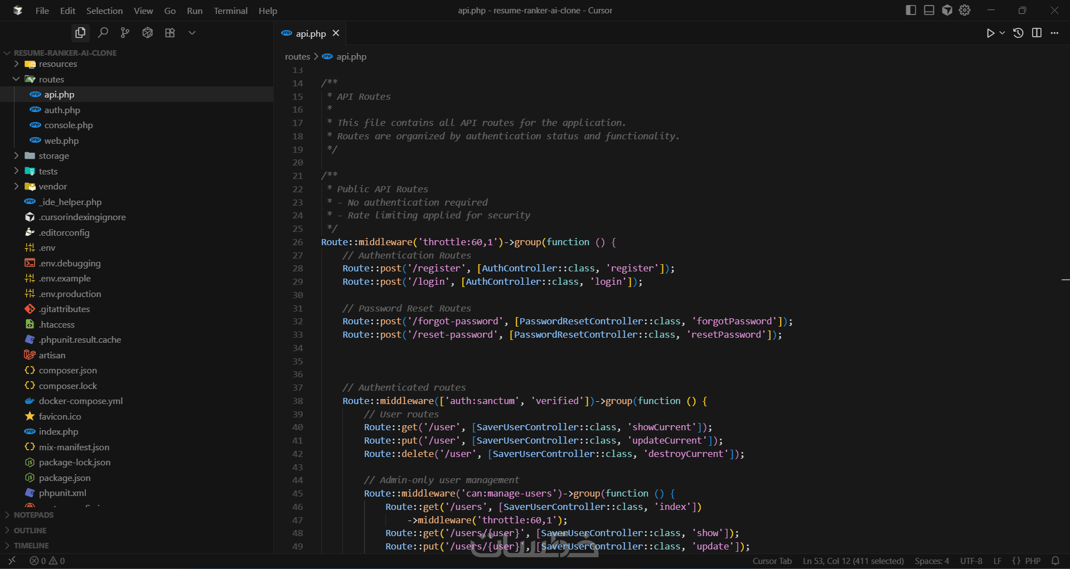This screenshot has width=1070, height=569.
Task: Click api.php in the breadcrumb
Action: (351, 57)
